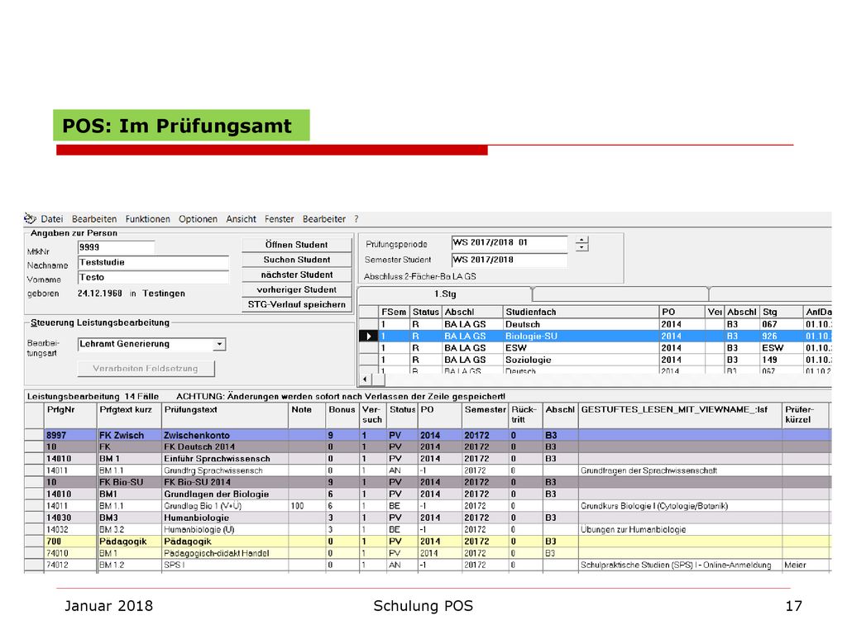Screen dimensions: 847x635
Task: Increase Prüfungsperiode with up spinner arrow
Action: 581,240
